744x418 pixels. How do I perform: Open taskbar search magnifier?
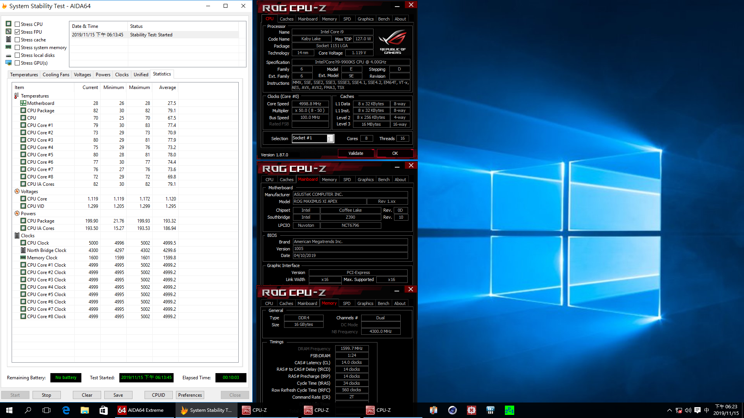[28, 410]
